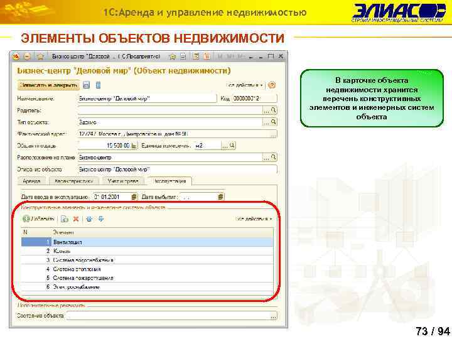Click the Фактический адрес field
Image resolution: width=452 pixels, height=339 pixels.
click(174, 134)
